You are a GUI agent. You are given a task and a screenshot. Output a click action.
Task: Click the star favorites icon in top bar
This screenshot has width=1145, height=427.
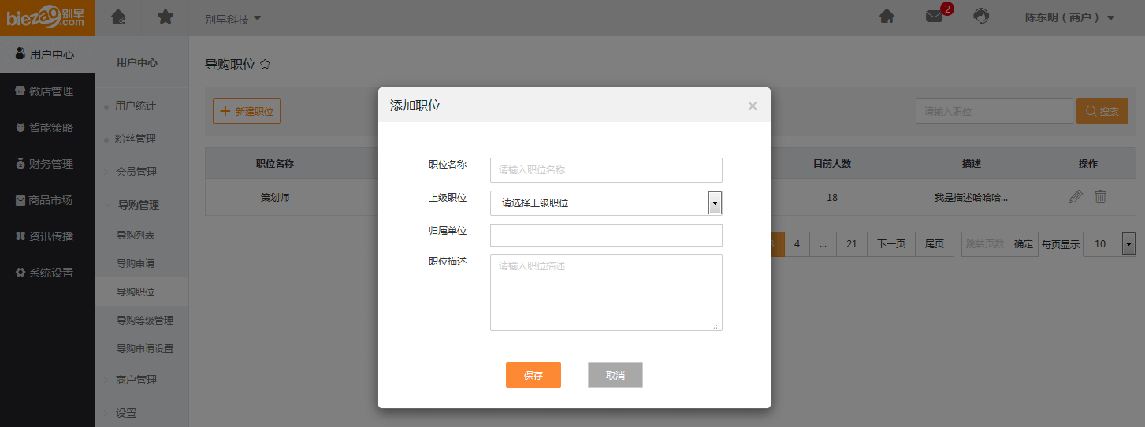click(165, 17)
